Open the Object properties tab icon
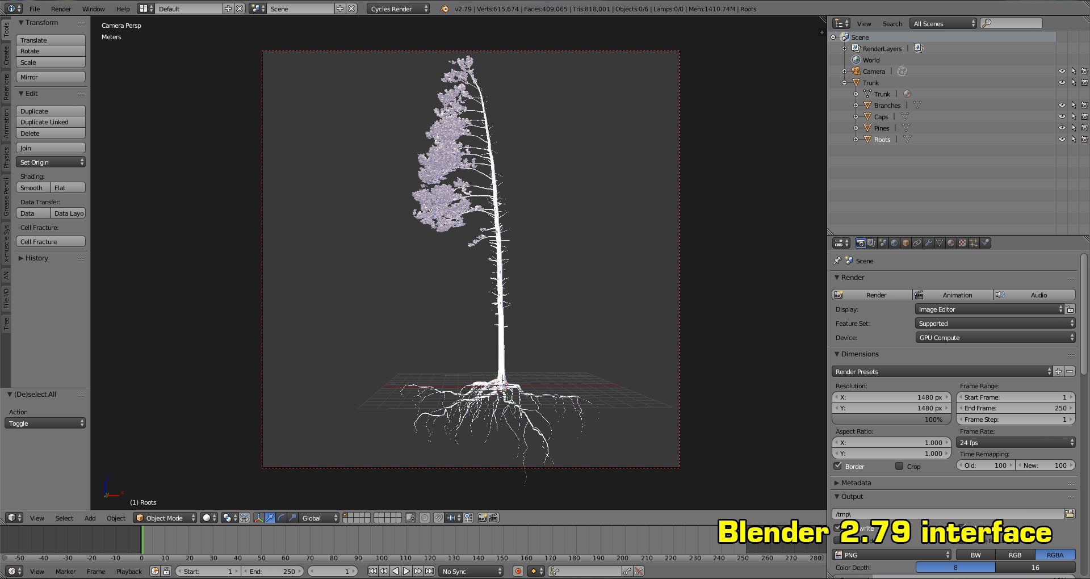This screenshot has height=579, width=1090. (905, 243)
